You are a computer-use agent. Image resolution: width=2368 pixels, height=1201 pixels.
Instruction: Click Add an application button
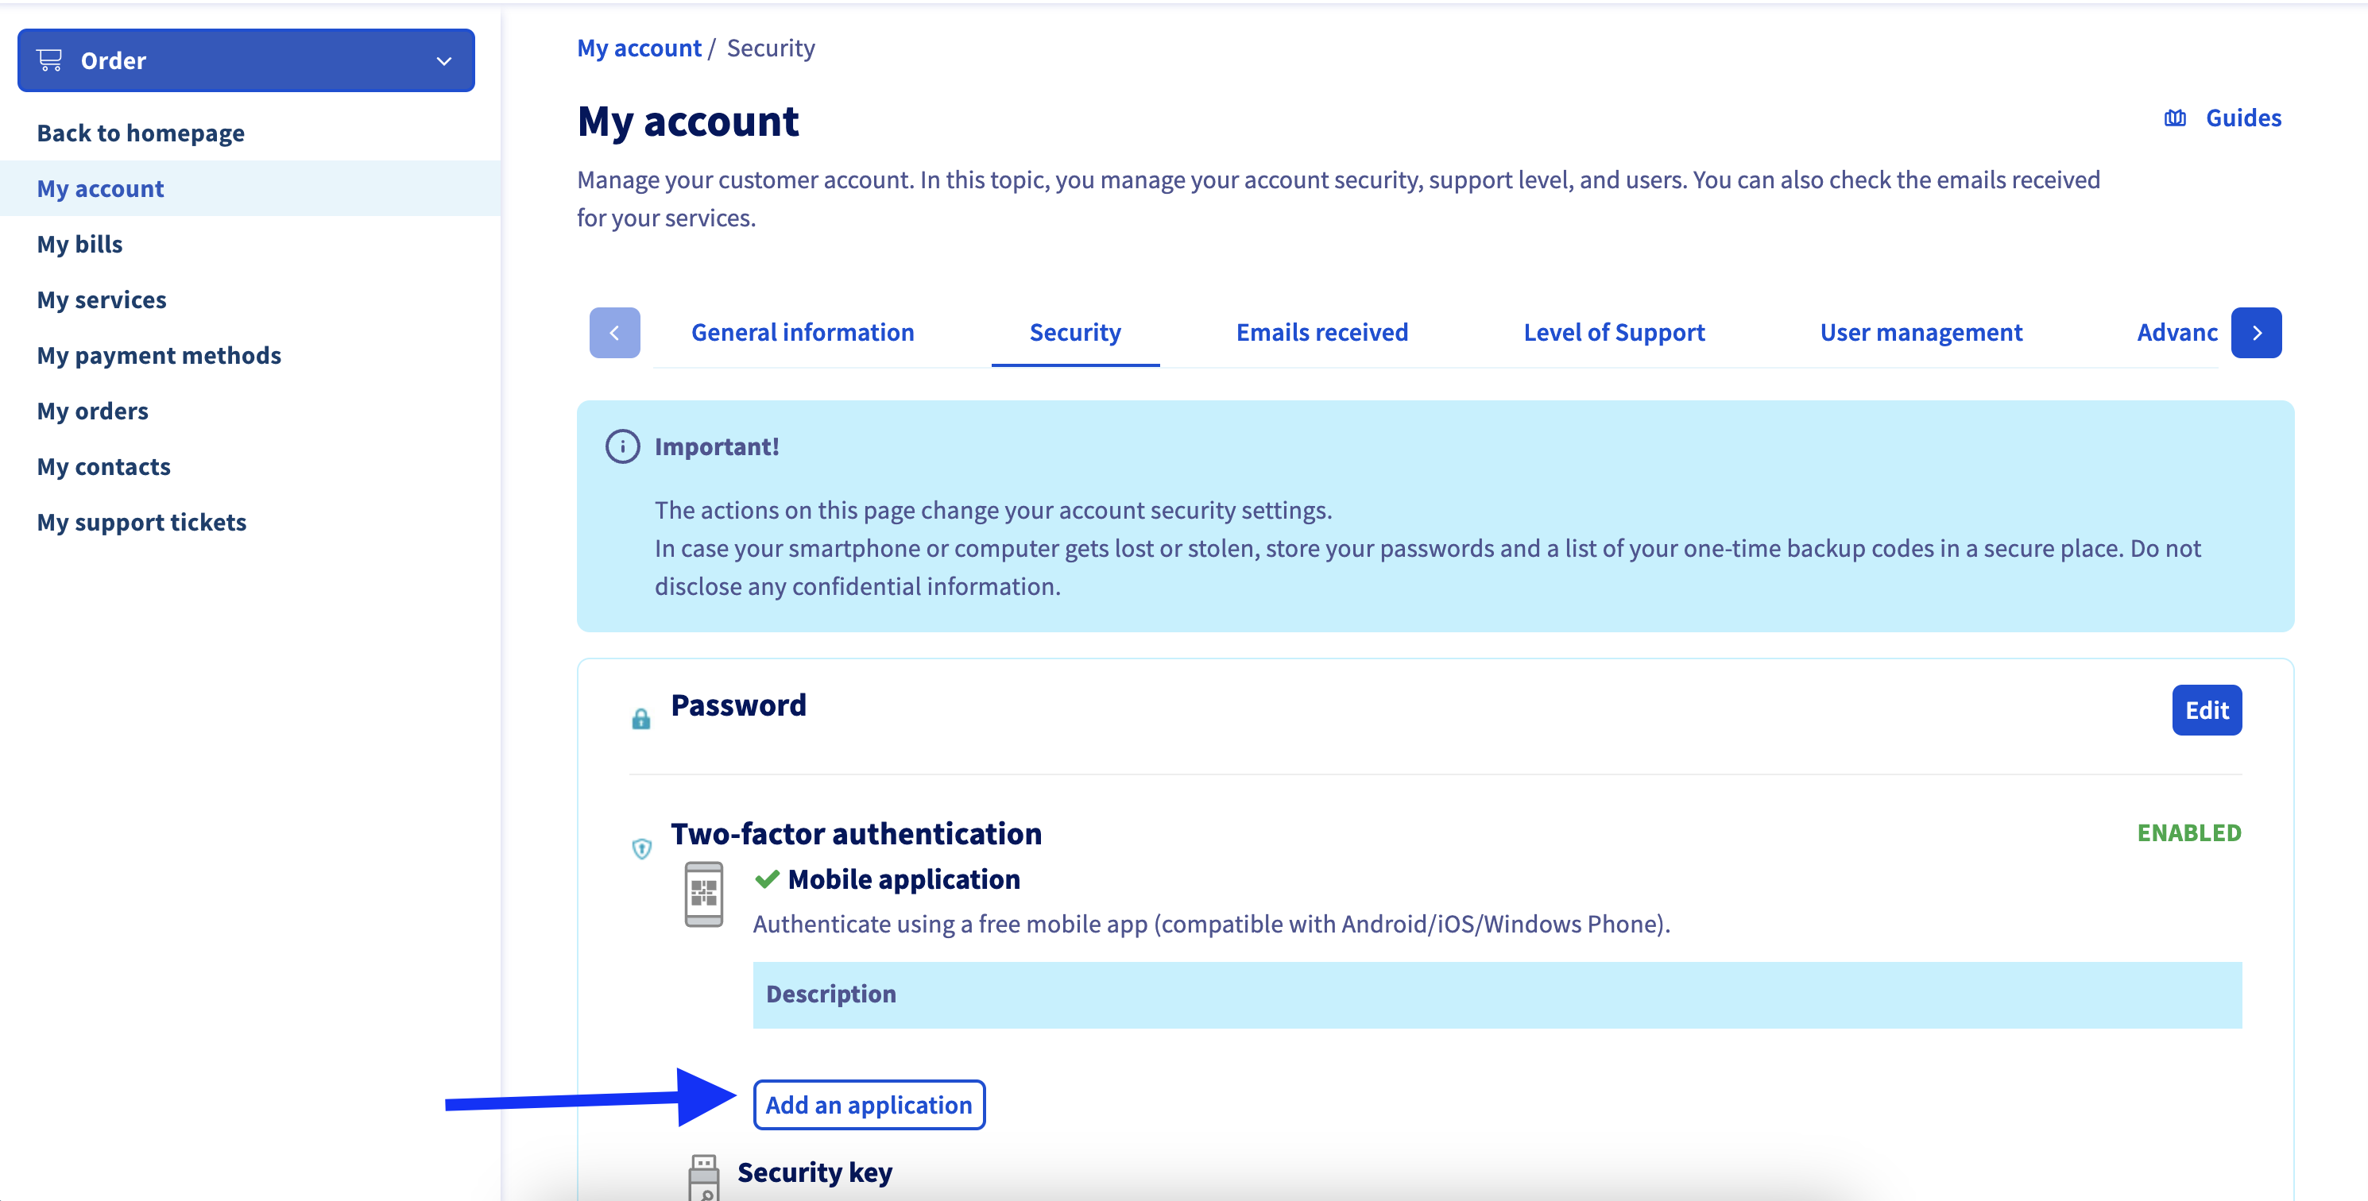869,1105
